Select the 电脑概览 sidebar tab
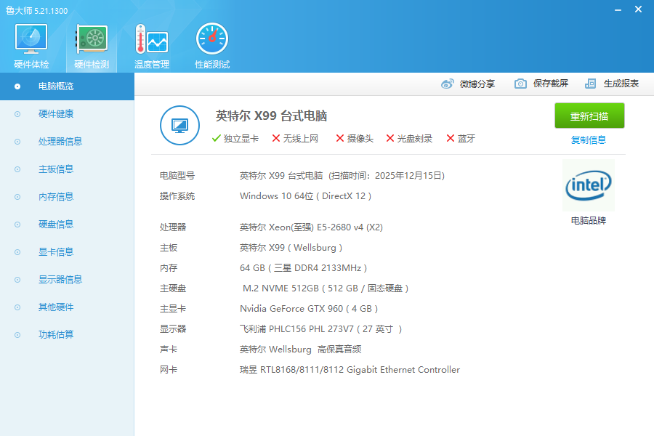 pyautogui.click(x=58, y=86)
